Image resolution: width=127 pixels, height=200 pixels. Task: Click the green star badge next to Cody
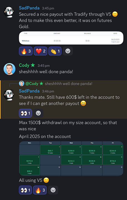pos(33,65)
